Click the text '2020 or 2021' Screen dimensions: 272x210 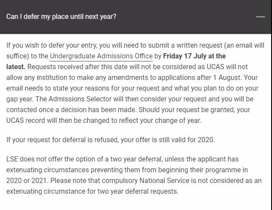[x=27, y=180]
